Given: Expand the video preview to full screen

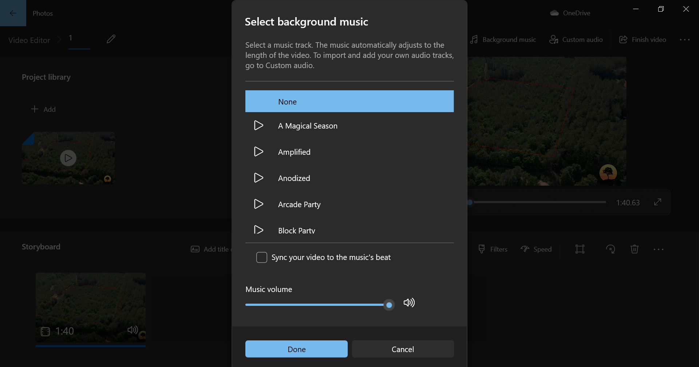Looking at the screenshot, I should (657, 202).
